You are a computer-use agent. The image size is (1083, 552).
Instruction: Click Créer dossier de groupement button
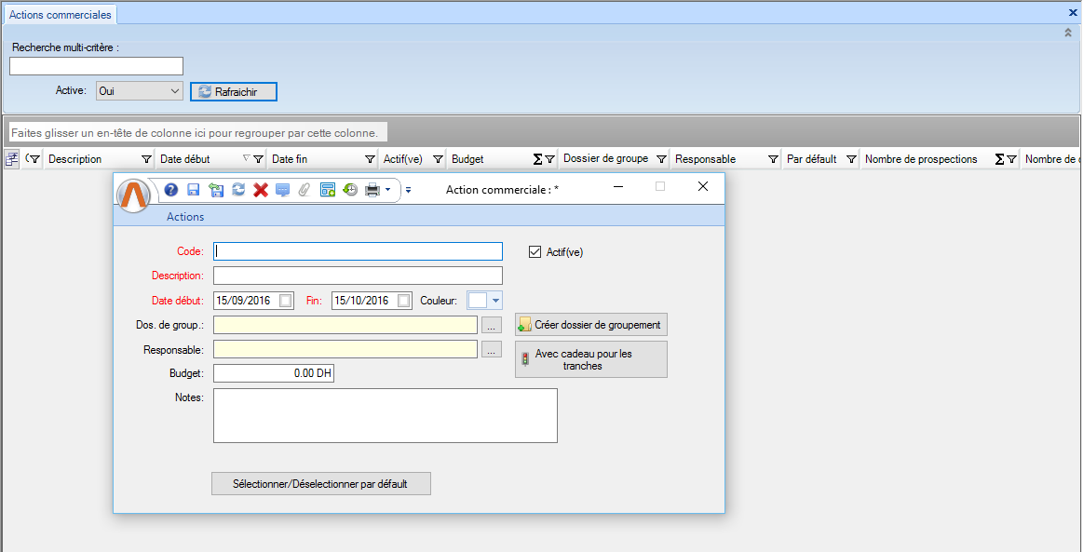591,325
